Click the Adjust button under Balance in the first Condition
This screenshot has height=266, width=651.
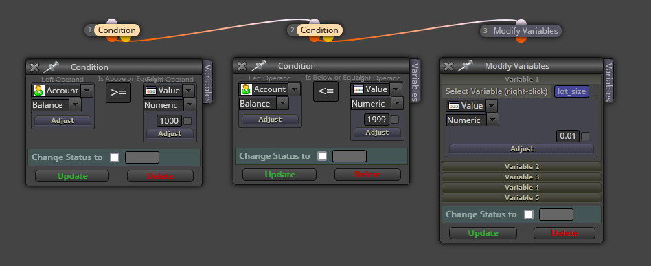click(x=62, y=120)
